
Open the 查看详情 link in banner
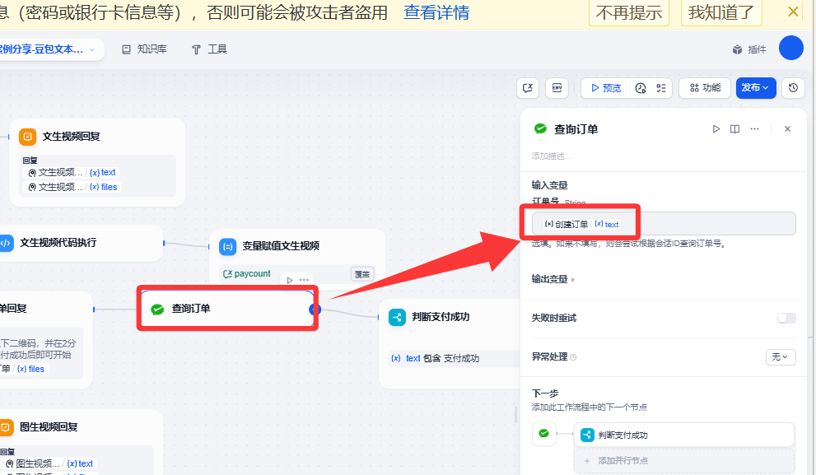click(x=436, y=12)
